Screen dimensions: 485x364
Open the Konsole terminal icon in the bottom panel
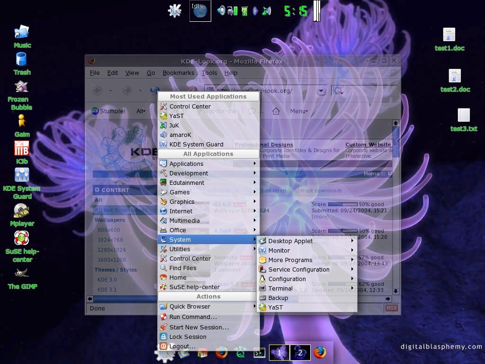259,353
